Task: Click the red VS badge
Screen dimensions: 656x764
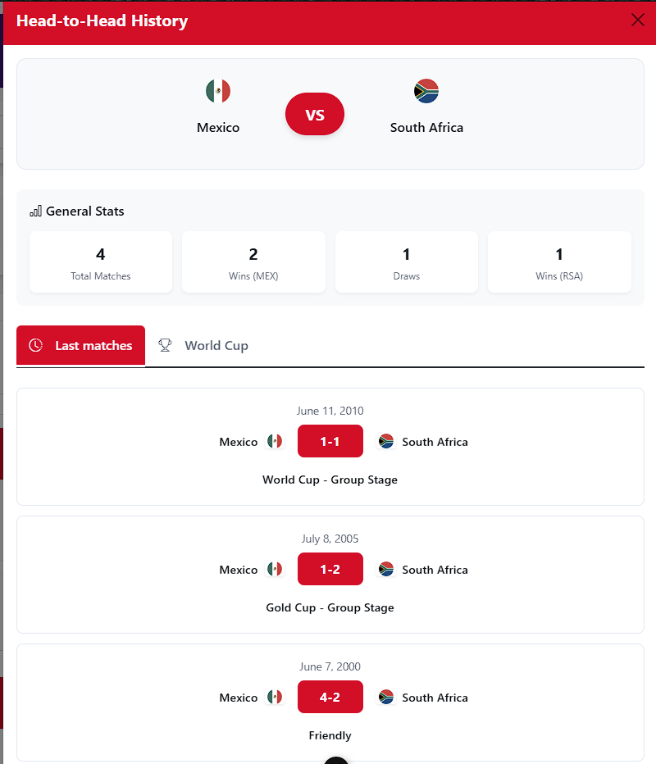Action: point(315,115)
